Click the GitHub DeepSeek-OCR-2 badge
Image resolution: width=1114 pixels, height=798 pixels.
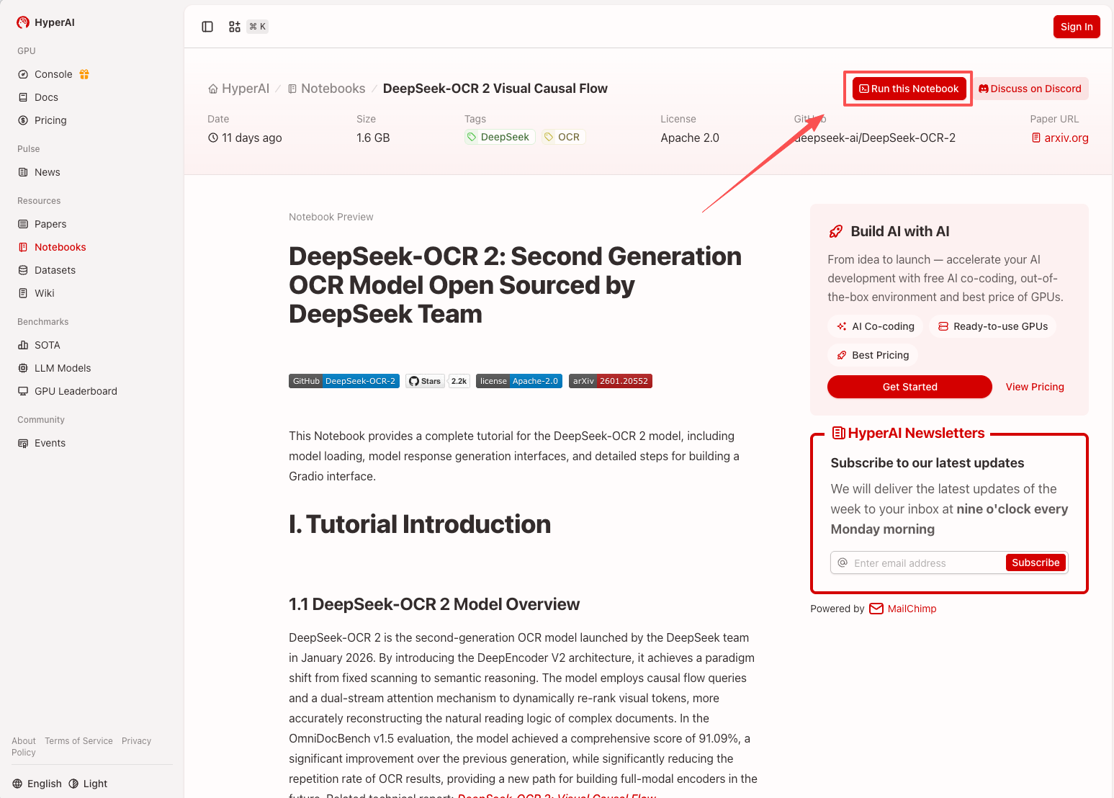(343, 381)
